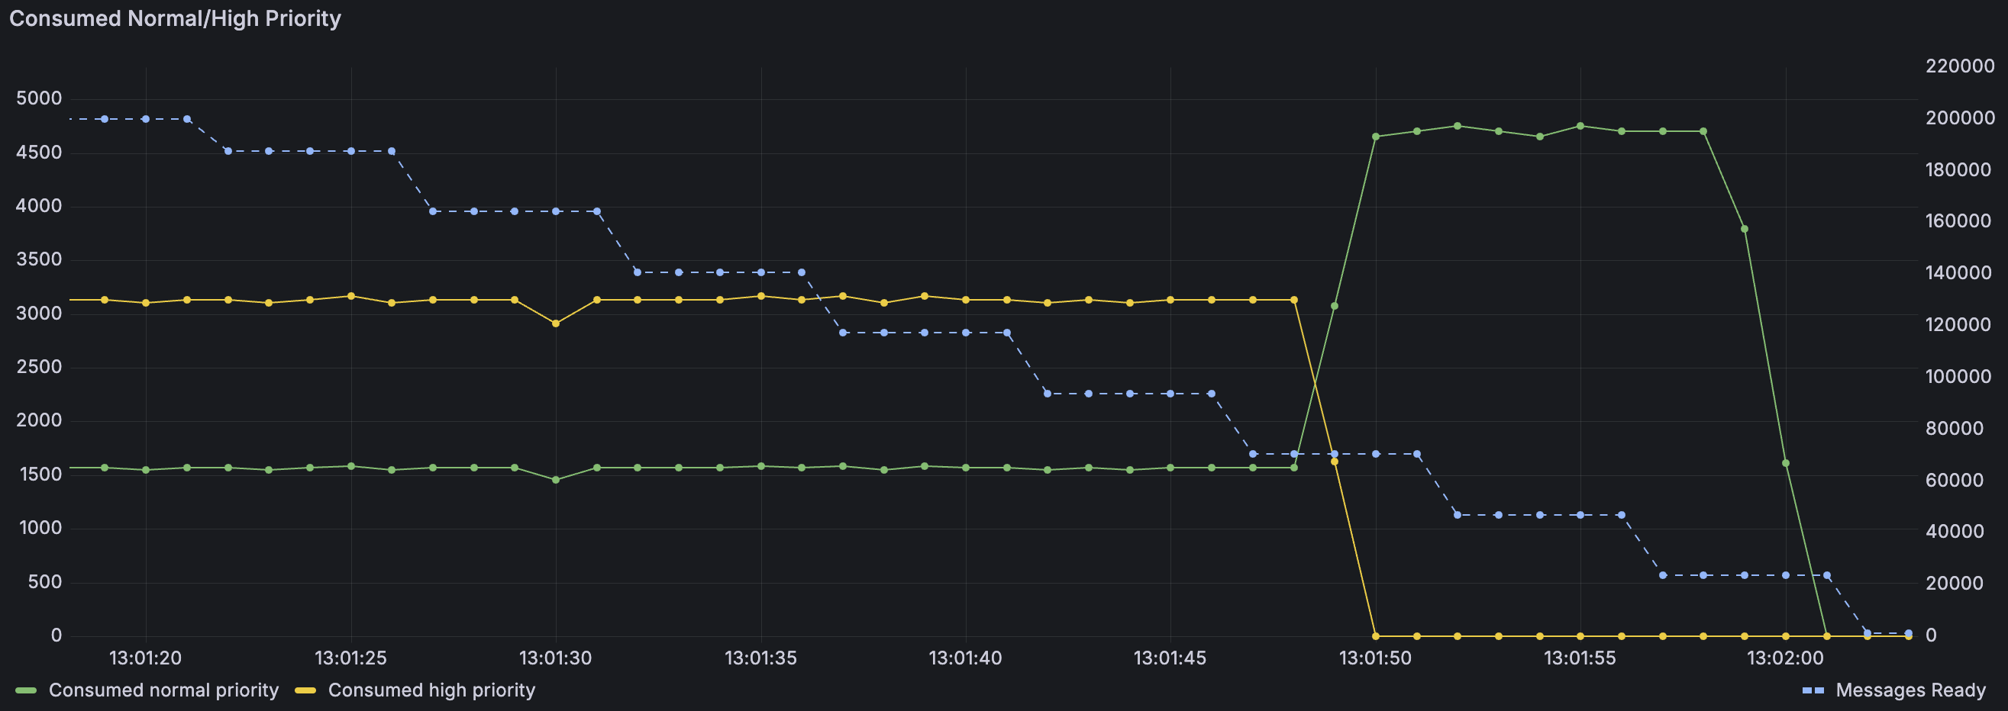The height and width of the screenshot is (711, 2008).
Task: Click the 13:01:20 x-axis time label
Action: [146, 658]
